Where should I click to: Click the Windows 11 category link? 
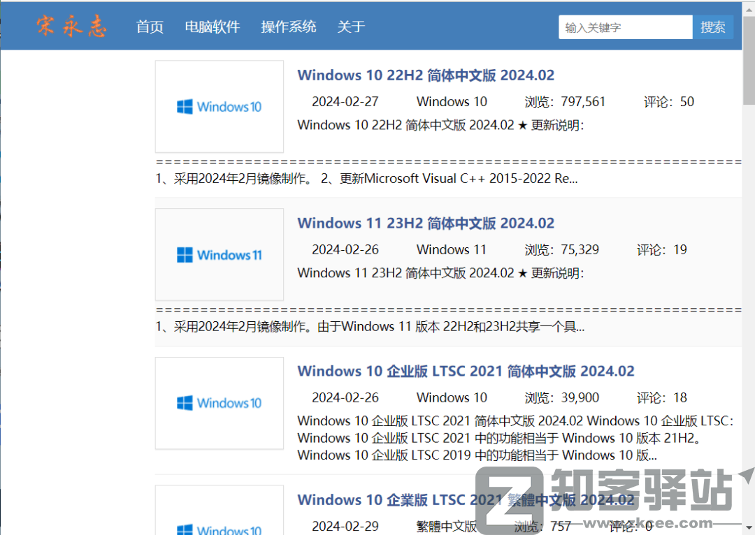tap(452, 250)
